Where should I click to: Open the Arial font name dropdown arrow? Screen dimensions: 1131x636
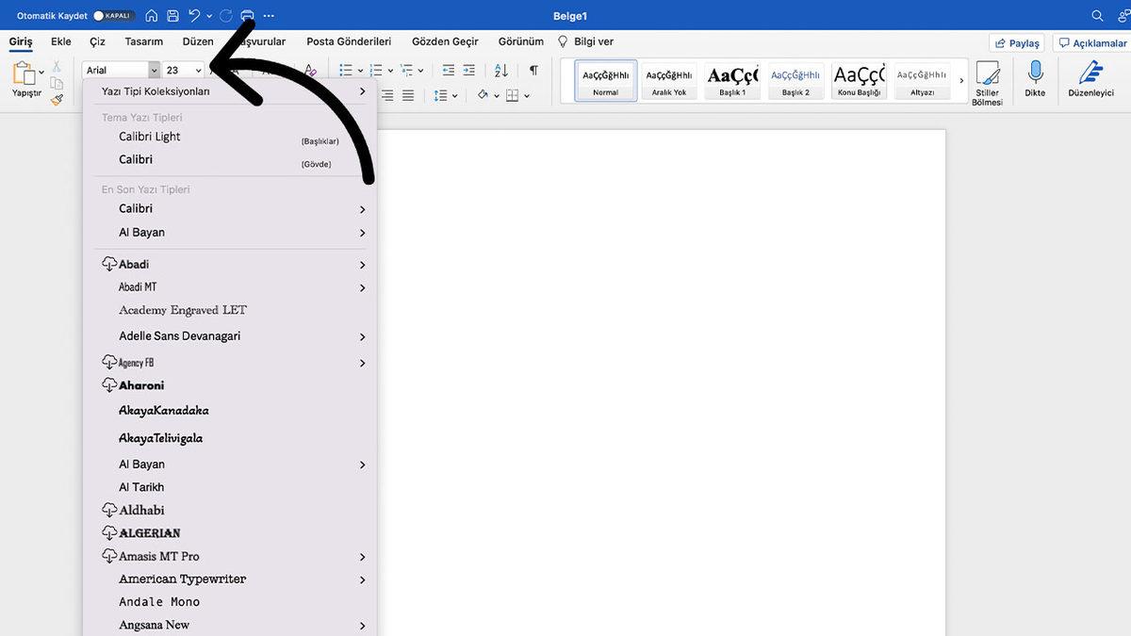click(154, 71)
